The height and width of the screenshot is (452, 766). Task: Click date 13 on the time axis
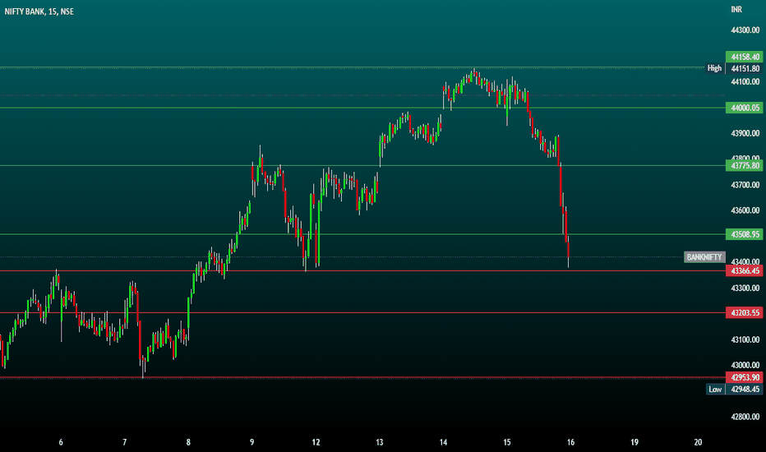380,442
